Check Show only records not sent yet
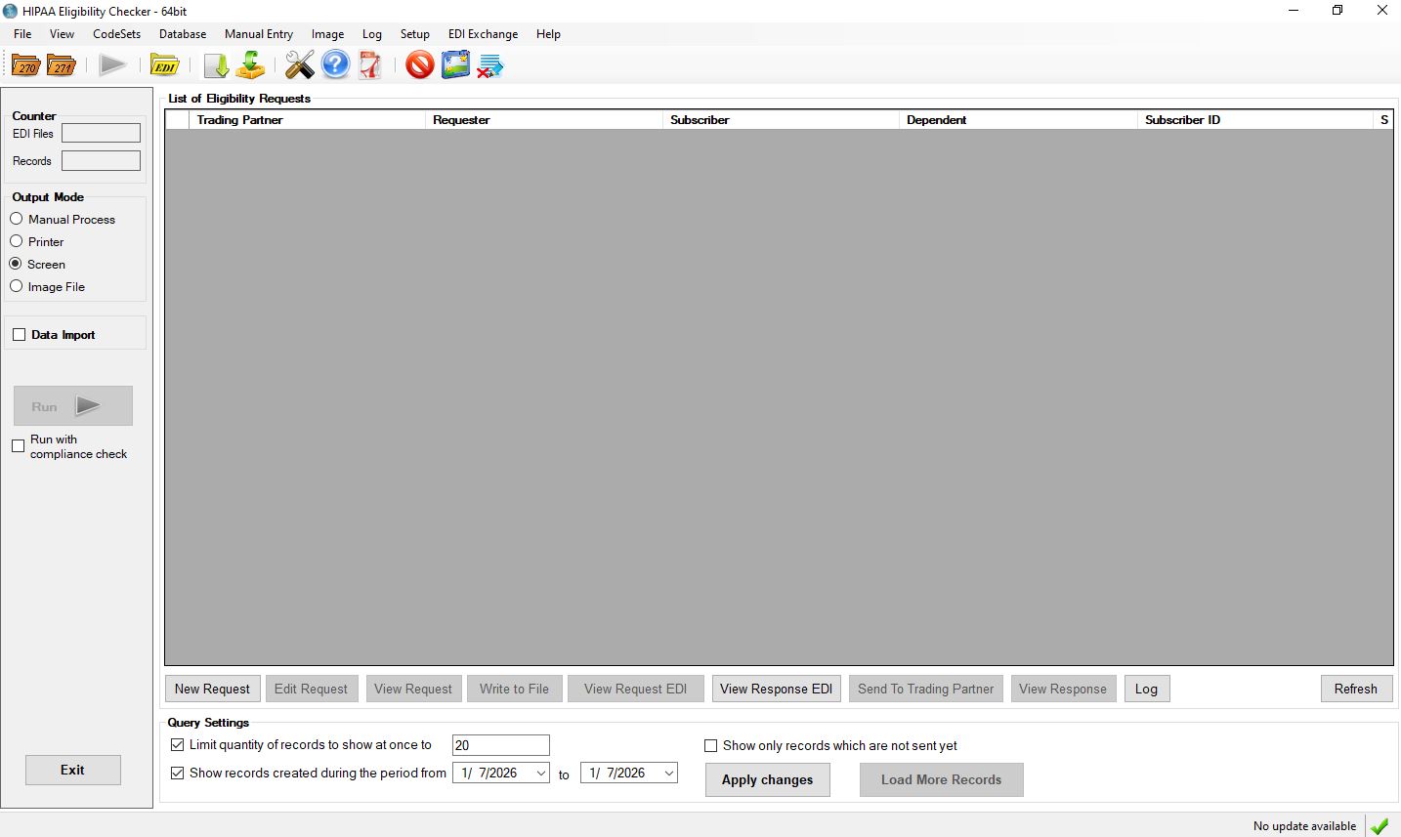 [711, 745]
